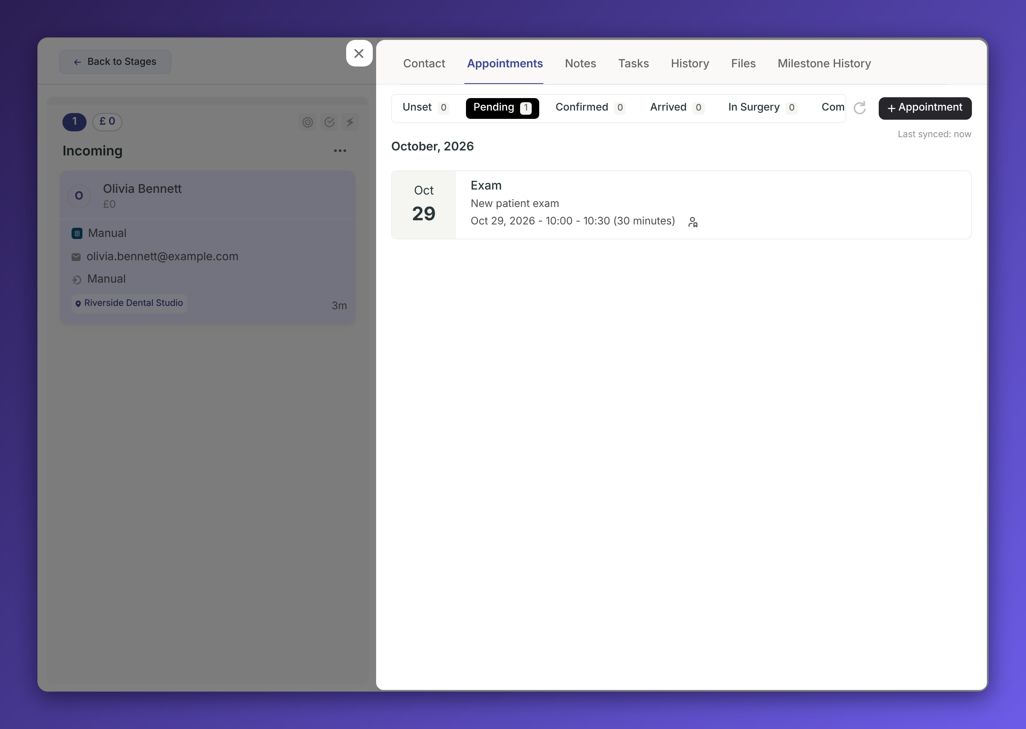The height and width of the screenshot is (729, 1026).
Task: Open the Incoming column three-dot menu
Action: click(340, 151)
